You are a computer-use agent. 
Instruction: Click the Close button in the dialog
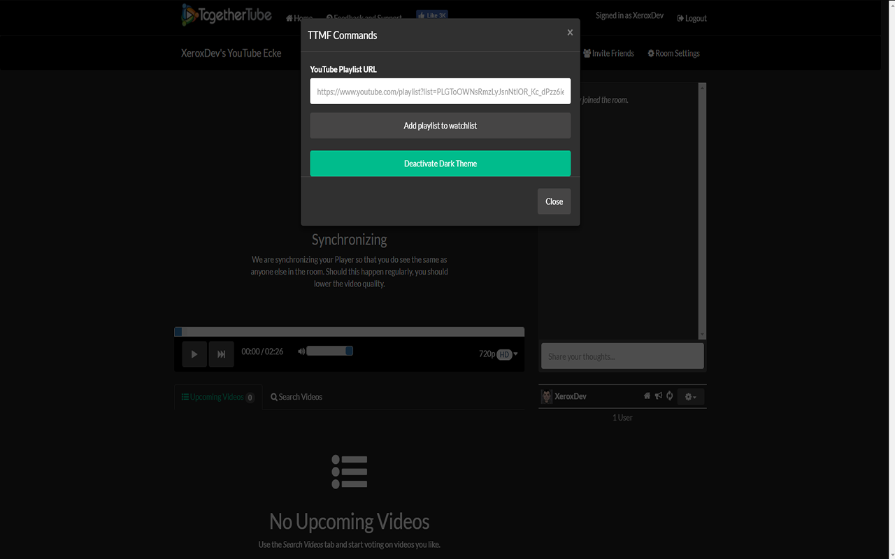pos(554,201)
